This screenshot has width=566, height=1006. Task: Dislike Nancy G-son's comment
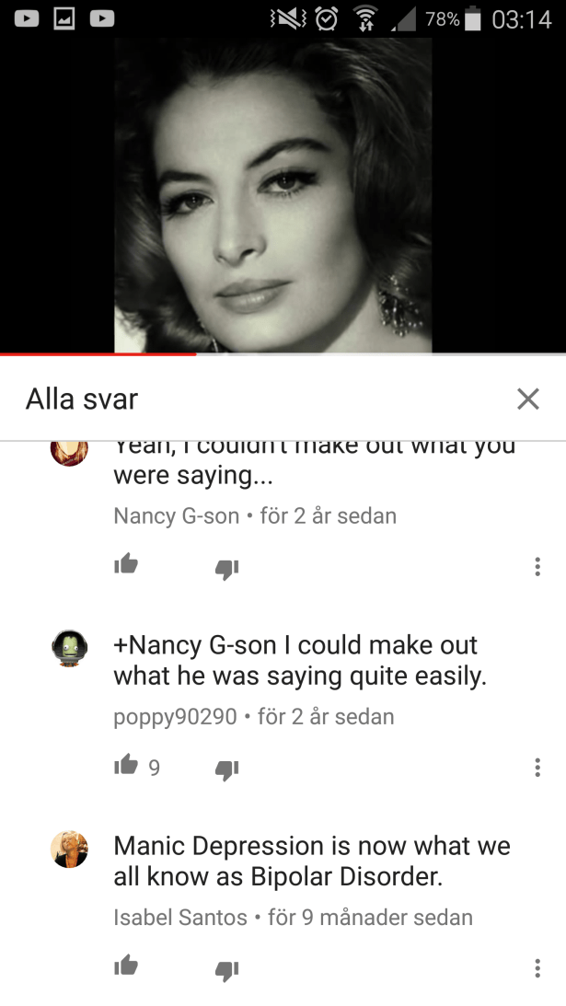pos(226,569)
